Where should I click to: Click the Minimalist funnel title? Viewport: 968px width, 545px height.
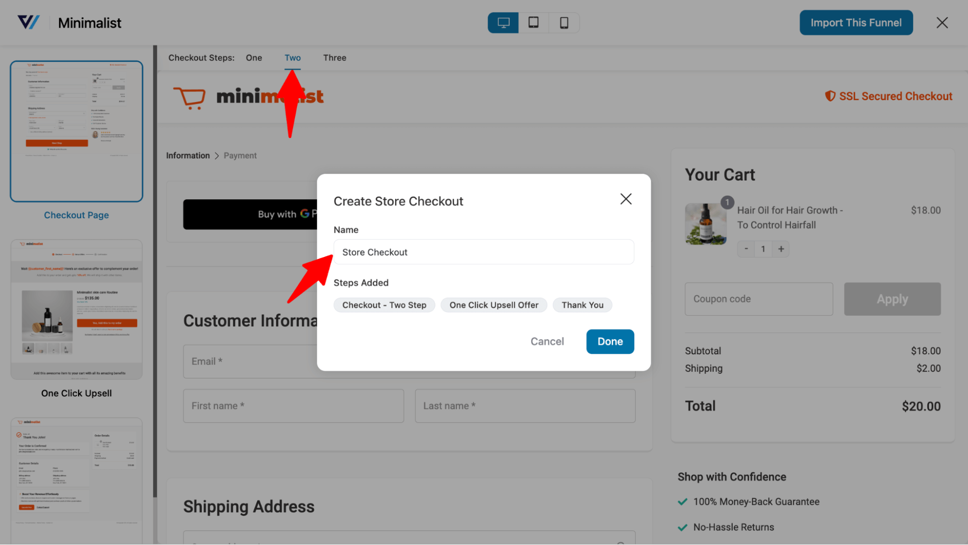tap(90, 23)
